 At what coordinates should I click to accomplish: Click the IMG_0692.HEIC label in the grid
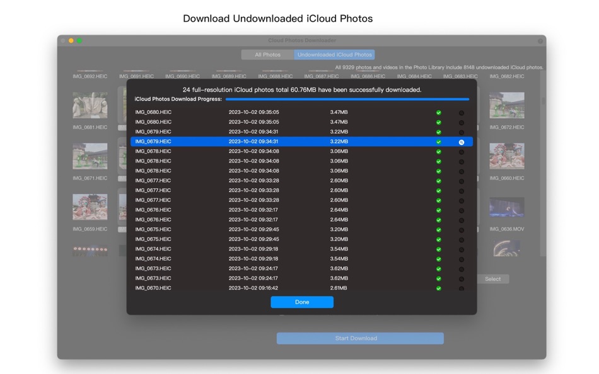tap(90, 76)
